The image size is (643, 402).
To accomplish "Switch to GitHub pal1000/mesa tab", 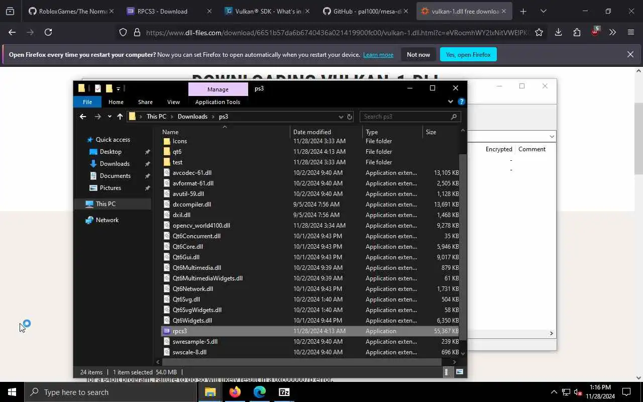I will coord(366,11).
